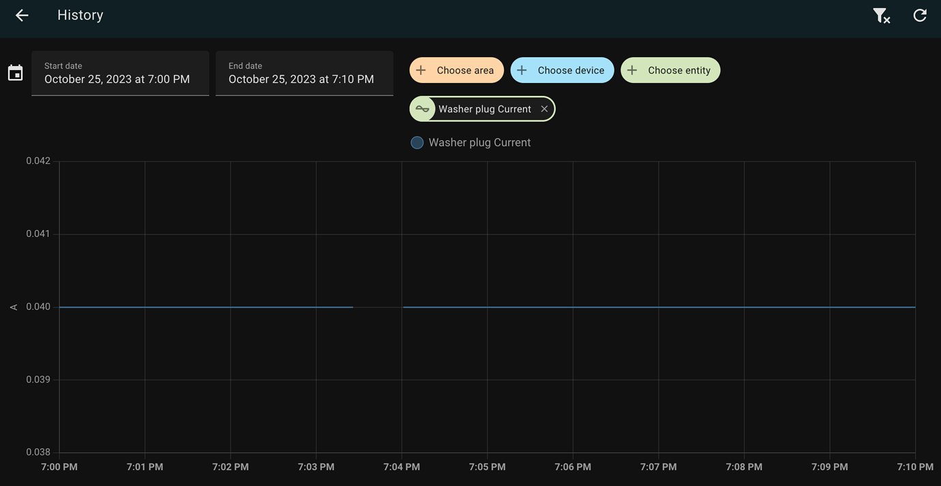This screenshot has width=941, height=486.
Task: Open the Choose entity selector
Action: (670, 69)
